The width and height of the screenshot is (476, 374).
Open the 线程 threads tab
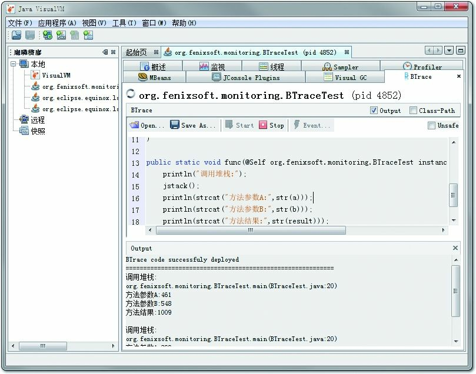click(x=272, y=66)
